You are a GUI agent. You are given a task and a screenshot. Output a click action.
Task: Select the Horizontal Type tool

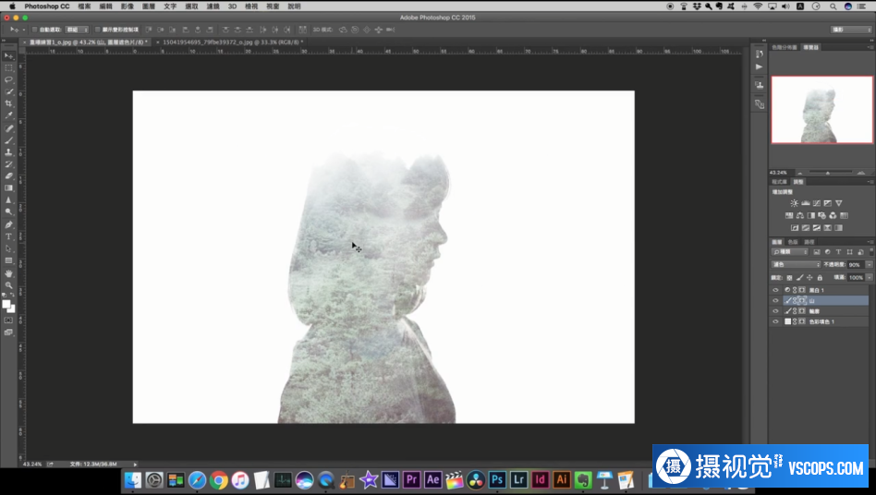(x=8, y=236)
